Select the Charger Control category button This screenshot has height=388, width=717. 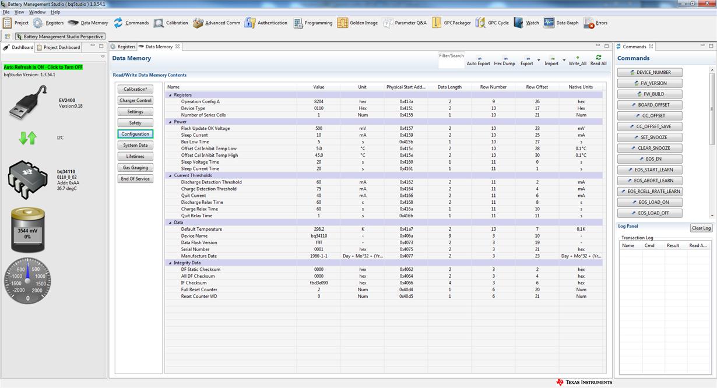(x=135, y=101)
